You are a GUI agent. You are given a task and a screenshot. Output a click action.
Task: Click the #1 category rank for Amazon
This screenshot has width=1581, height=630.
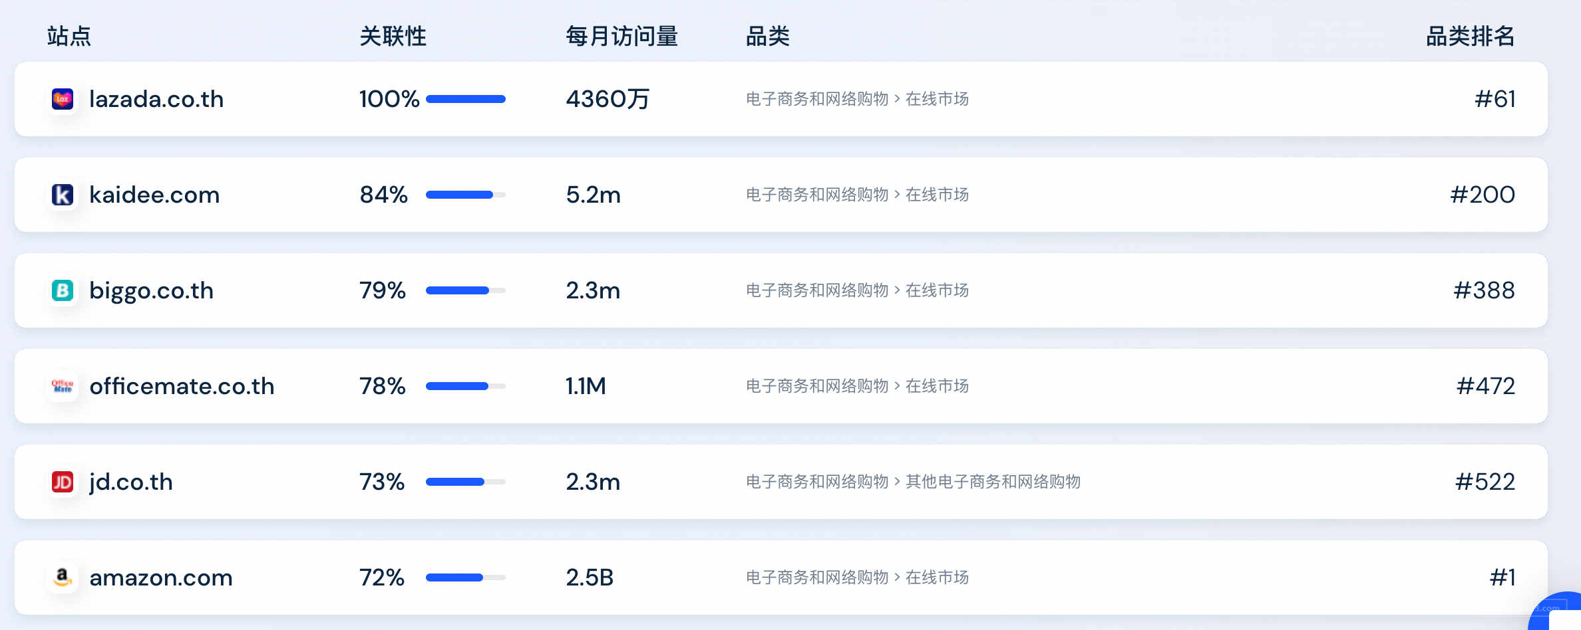(x=1502, y=577)
